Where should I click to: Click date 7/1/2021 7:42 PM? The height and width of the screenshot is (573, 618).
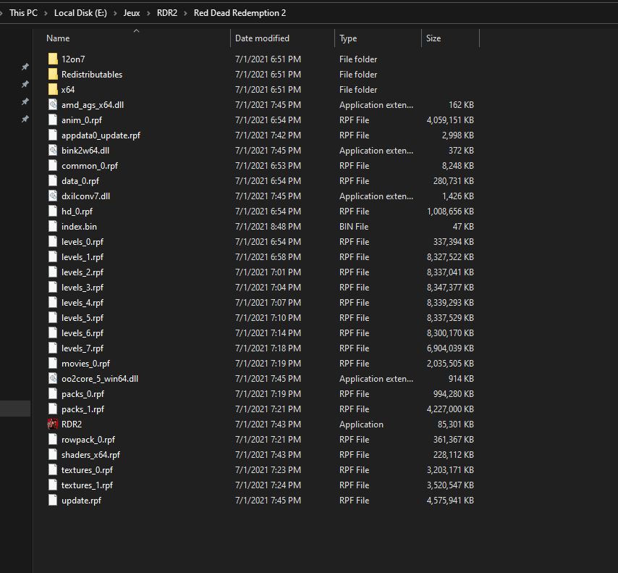[x=268, y=135]
